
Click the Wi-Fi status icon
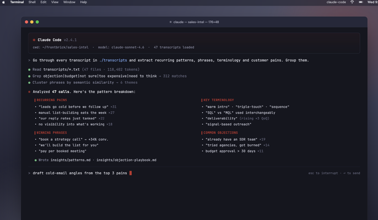(x=352, y=2)
